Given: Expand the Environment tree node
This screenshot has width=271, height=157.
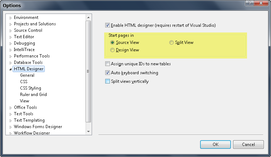Looking at the screenshot, I should (10, 17).
